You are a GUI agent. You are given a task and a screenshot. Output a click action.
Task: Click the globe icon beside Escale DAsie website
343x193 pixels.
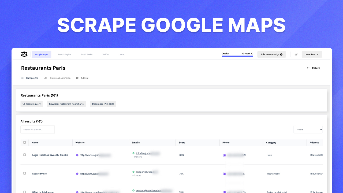tap(77, 173)
